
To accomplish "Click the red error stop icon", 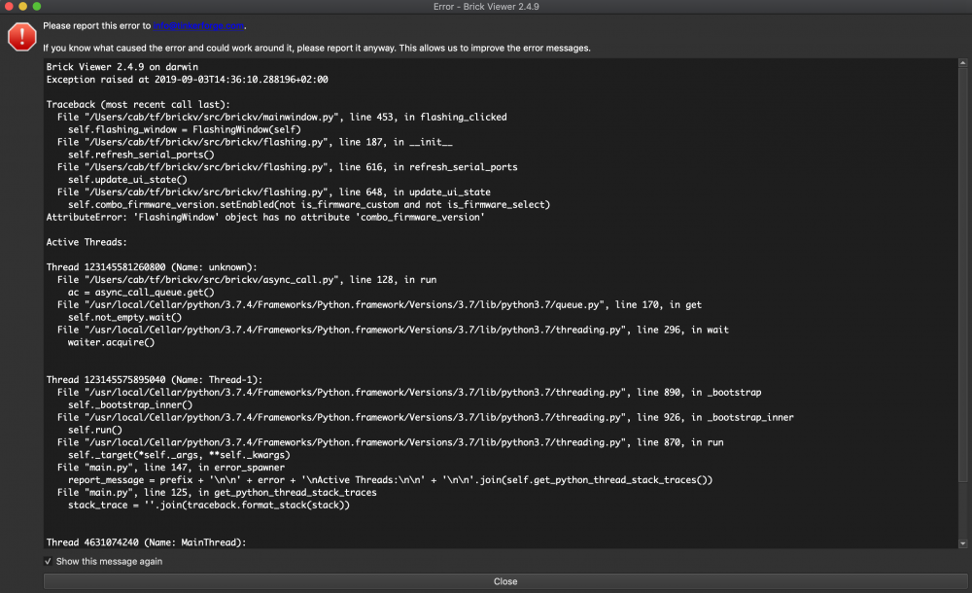I will point(21,37).
